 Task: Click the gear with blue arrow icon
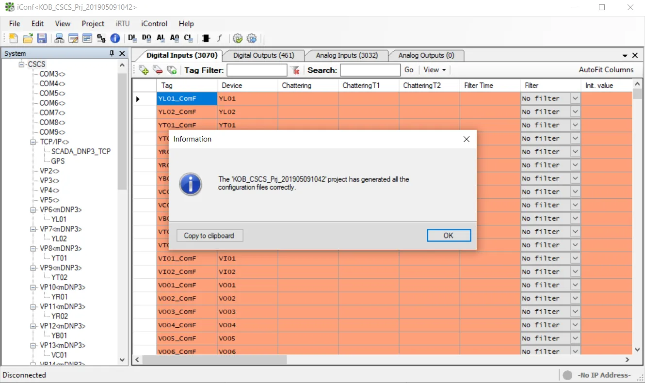251,38
